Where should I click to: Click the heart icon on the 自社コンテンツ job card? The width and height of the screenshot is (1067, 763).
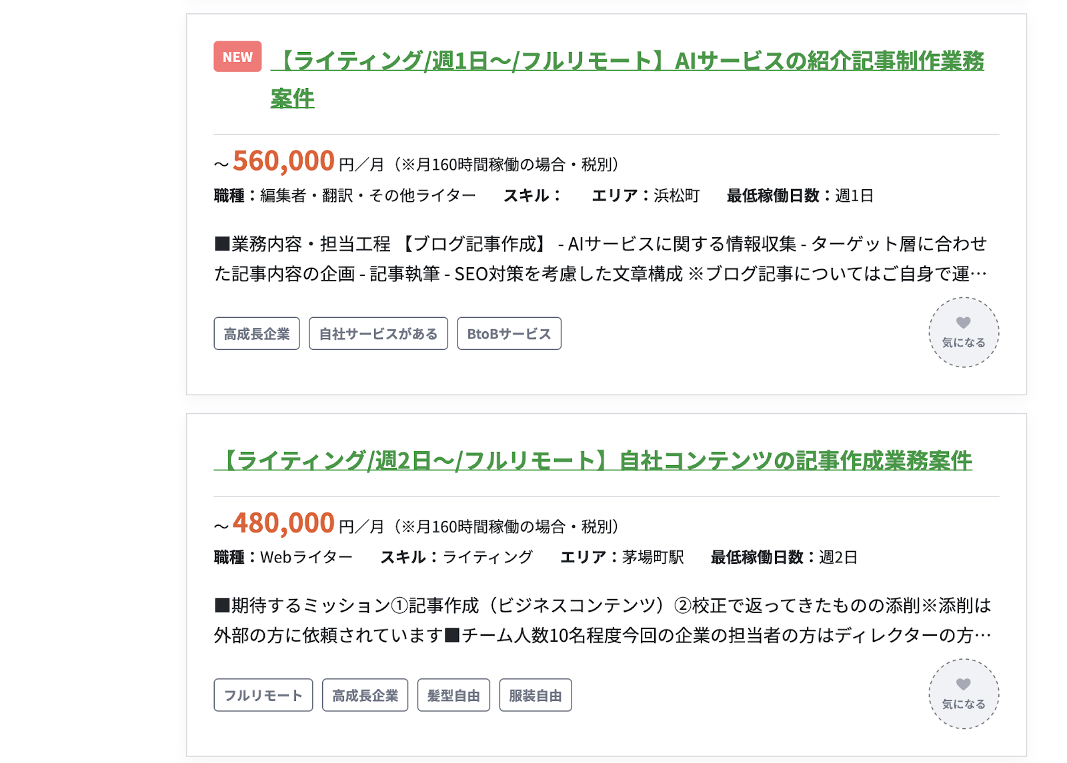964,684
